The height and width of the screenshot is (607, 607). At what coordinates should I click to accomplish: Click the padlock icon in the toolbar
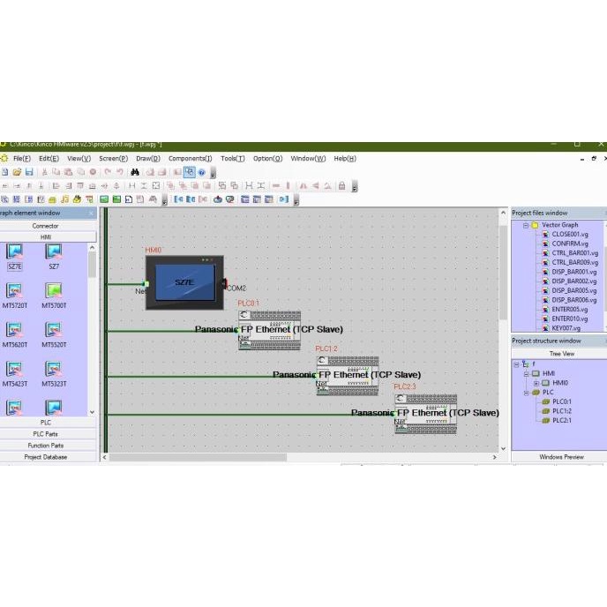tap(341, 186)
